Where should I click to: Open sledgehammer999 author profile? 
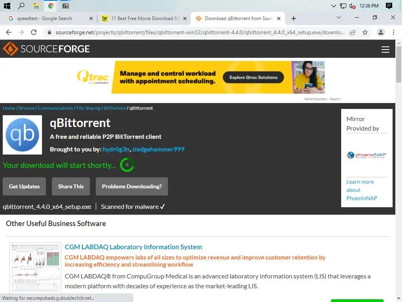[x=158, y=149]
